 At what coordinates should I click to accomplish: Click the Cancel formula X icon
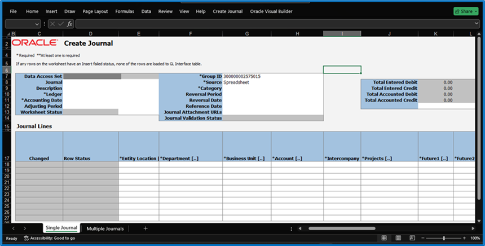click(x=52, y=24)
